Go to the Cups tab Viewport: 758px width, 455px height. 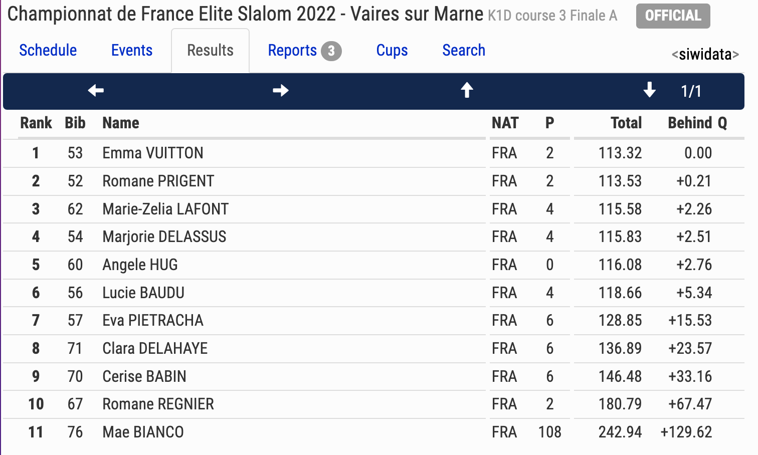point(392,51)
